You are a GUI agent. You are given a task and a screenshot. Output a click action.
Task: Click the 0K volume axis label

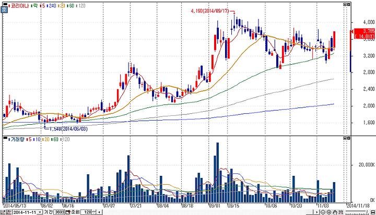pyautogui.click(x=372, y=200)
